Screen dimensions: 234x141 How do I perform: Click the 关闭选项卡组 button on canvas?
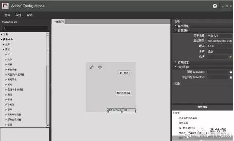tap(124, 93)
